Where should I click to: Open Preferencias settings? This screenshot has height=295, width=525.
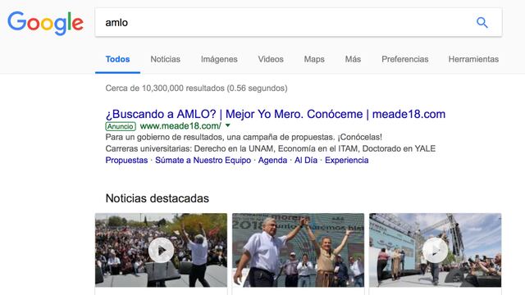404,59
